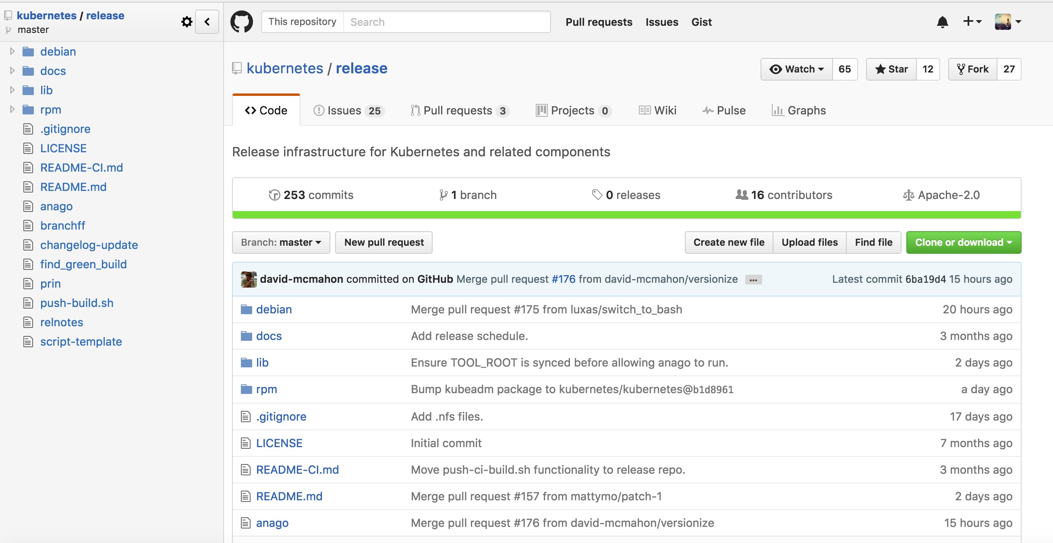This screenshot has height=543, width=1053.
Task: Click Find file button
Action: (874, 242)
